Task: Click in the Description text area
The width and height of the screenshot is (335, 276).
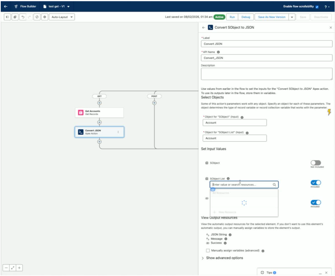Action: tap(267, 74)
